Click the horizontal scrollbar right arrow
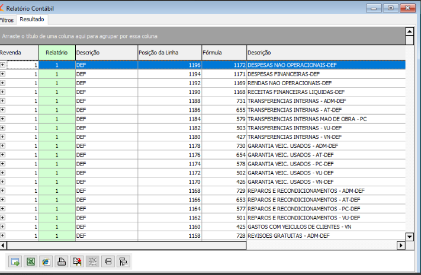 (x=401, y=245)
